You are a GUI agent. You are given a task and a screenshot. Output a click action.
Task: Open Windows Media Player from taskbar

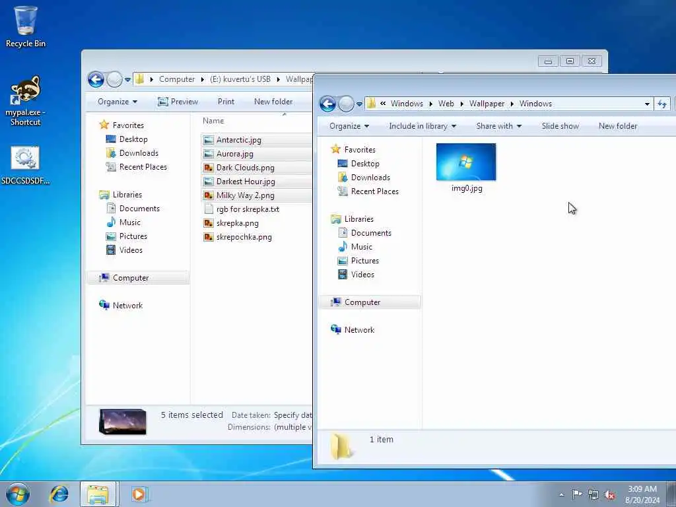tap(139, 494)
